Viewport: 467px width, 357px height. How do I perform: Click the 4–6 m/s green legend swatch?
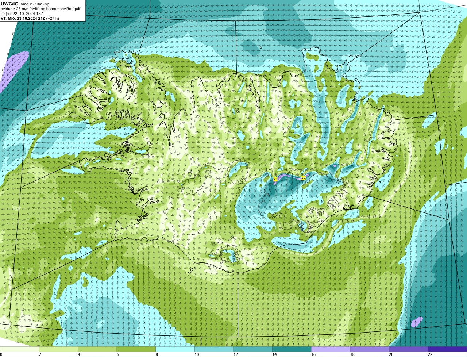click(x=97, y=349)
